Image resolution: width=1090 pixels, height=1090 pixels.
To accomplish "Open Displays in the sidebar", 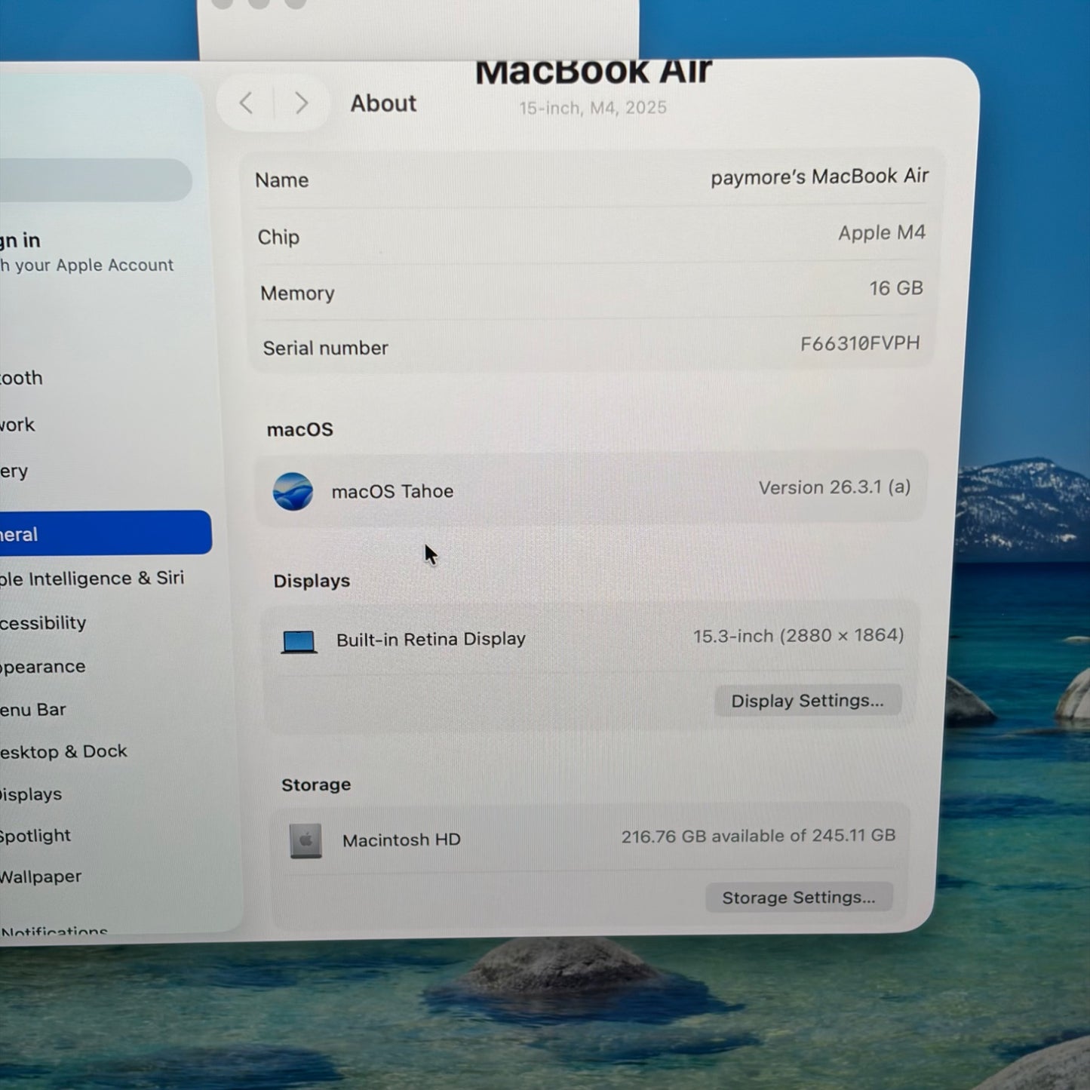I will pyautogui.click(x=31, y=794).
